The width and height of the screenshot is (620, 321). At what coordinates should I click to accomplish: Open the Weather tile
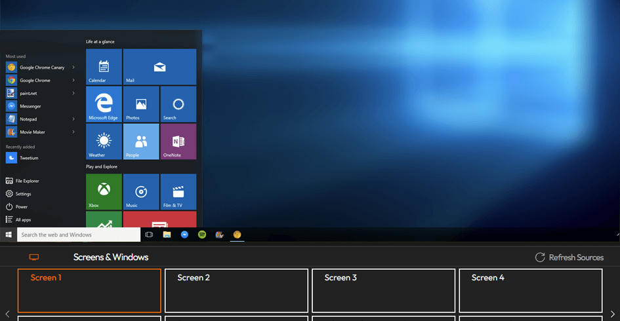tap(104, 142)
